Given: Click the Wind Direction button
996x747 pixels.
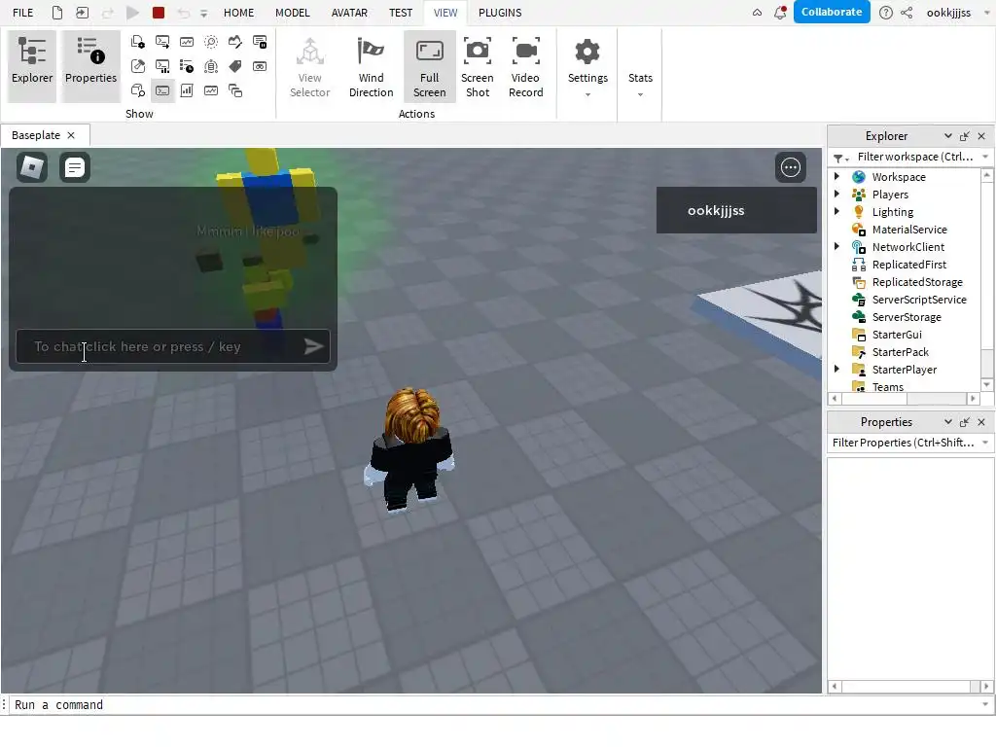Looking at the screenshot, I should [371, 67].
